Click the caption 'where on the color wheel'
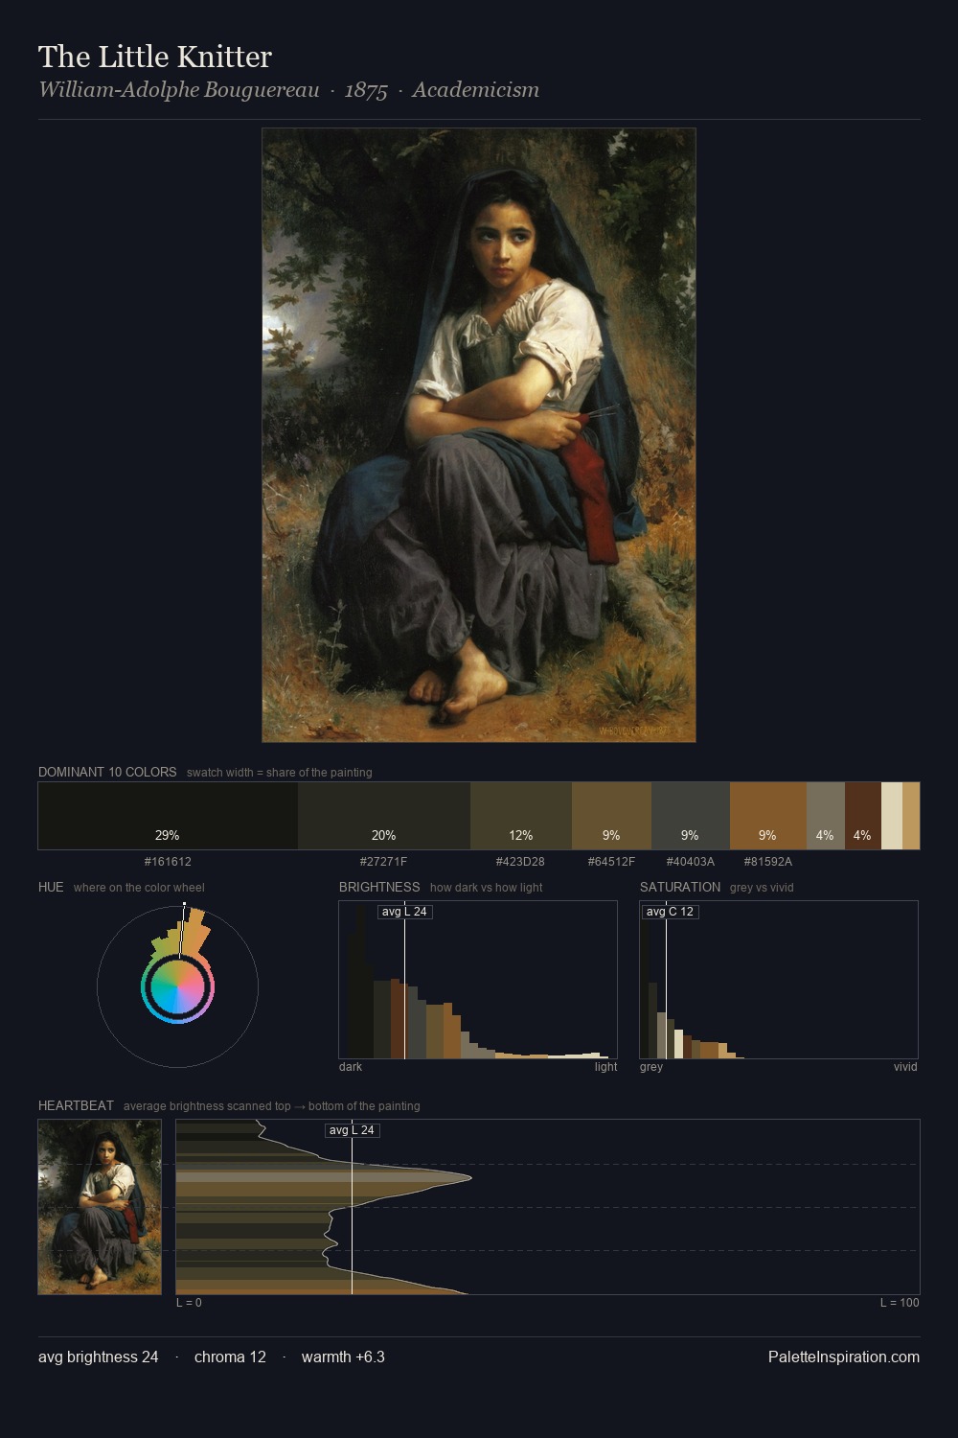This screenshot has height=1438, width=958. coord(139,888)
